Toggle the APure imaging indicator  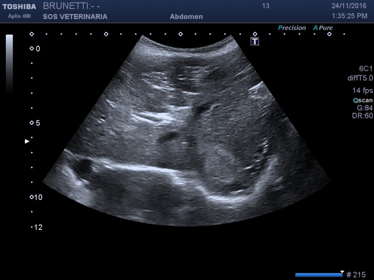click(323, 28)
